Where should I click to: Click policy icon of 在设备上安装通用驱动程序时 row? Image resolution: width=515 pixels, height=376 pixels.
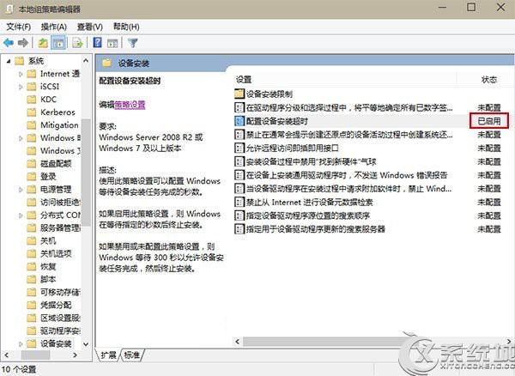coord(239,175)
